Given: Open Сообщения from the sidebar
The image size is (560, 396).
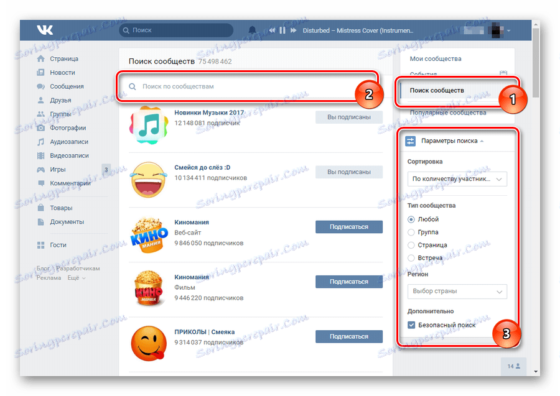Looking at the screenshot, I should tap(67, 86).
